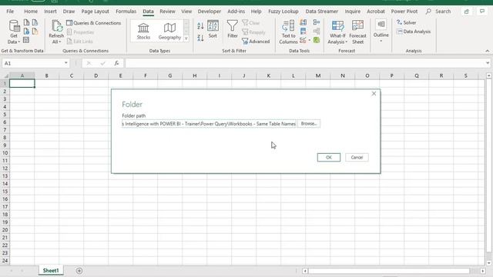
Task: Click Clear filter in Sort & Filter
Action: coord(251,22)
